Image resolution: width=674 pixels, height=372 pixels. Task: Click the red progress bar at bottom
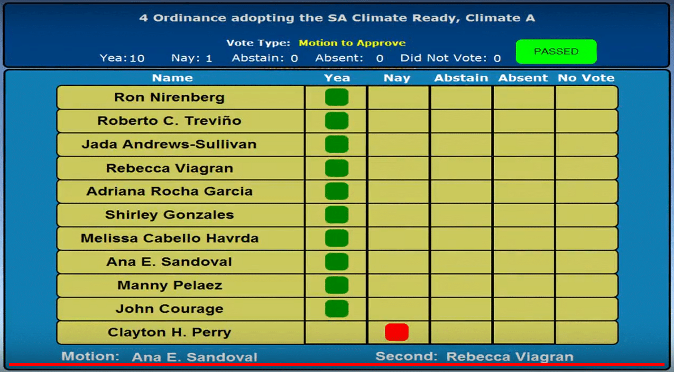(337, 364)
